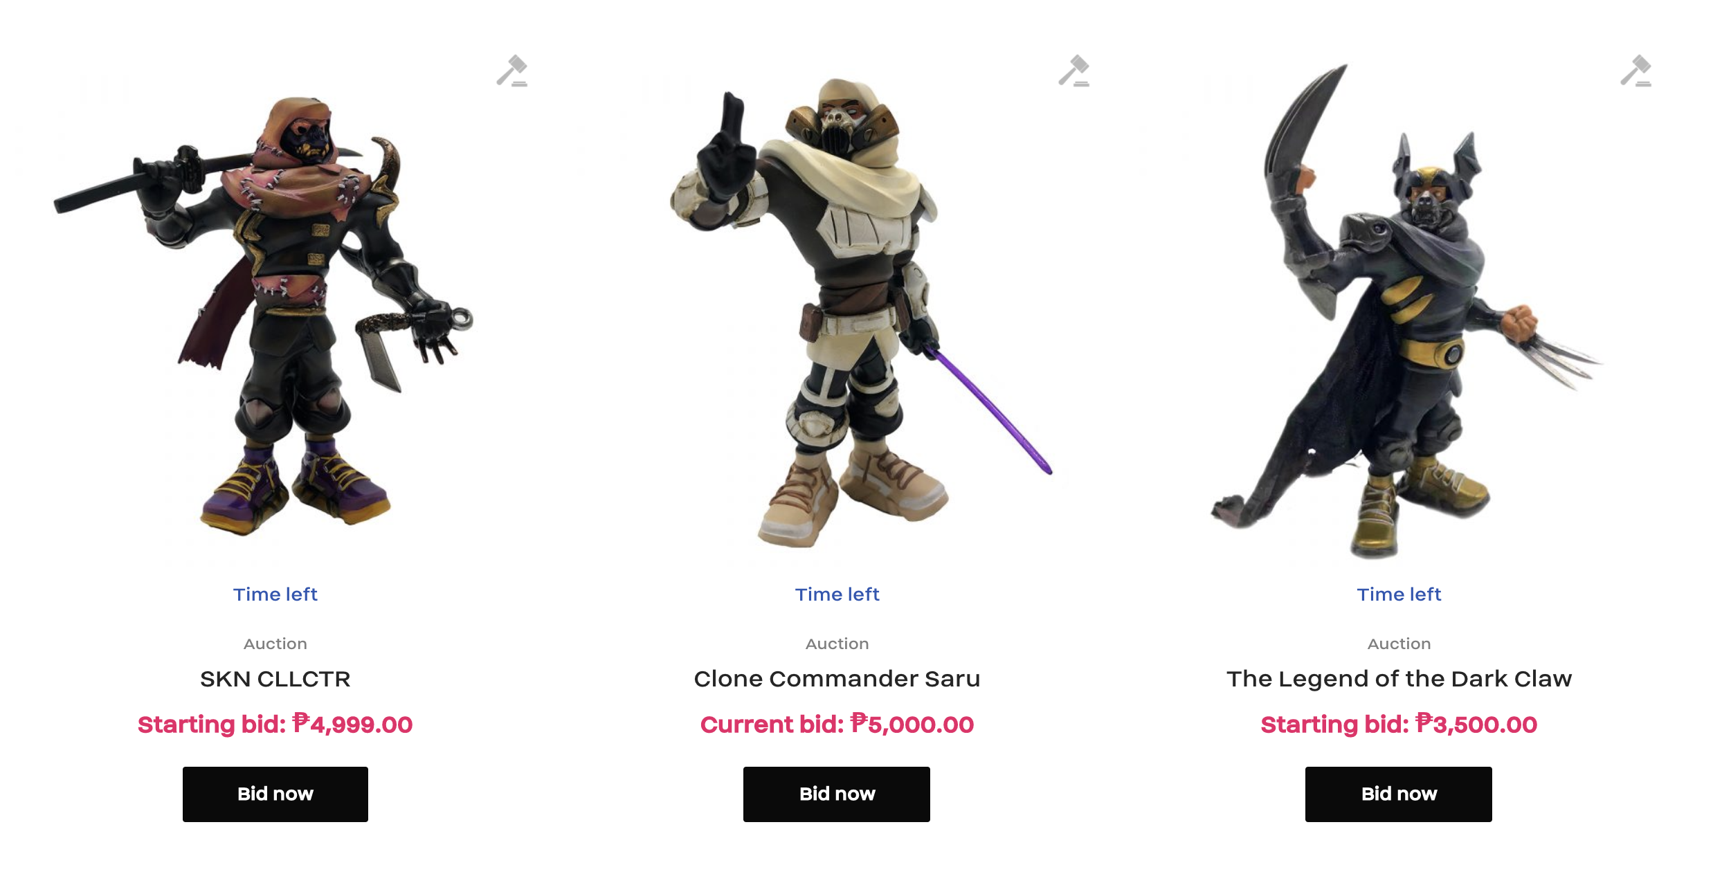
Task: Open The Legend of the Dark Claw title
Action: point(1399,679)
